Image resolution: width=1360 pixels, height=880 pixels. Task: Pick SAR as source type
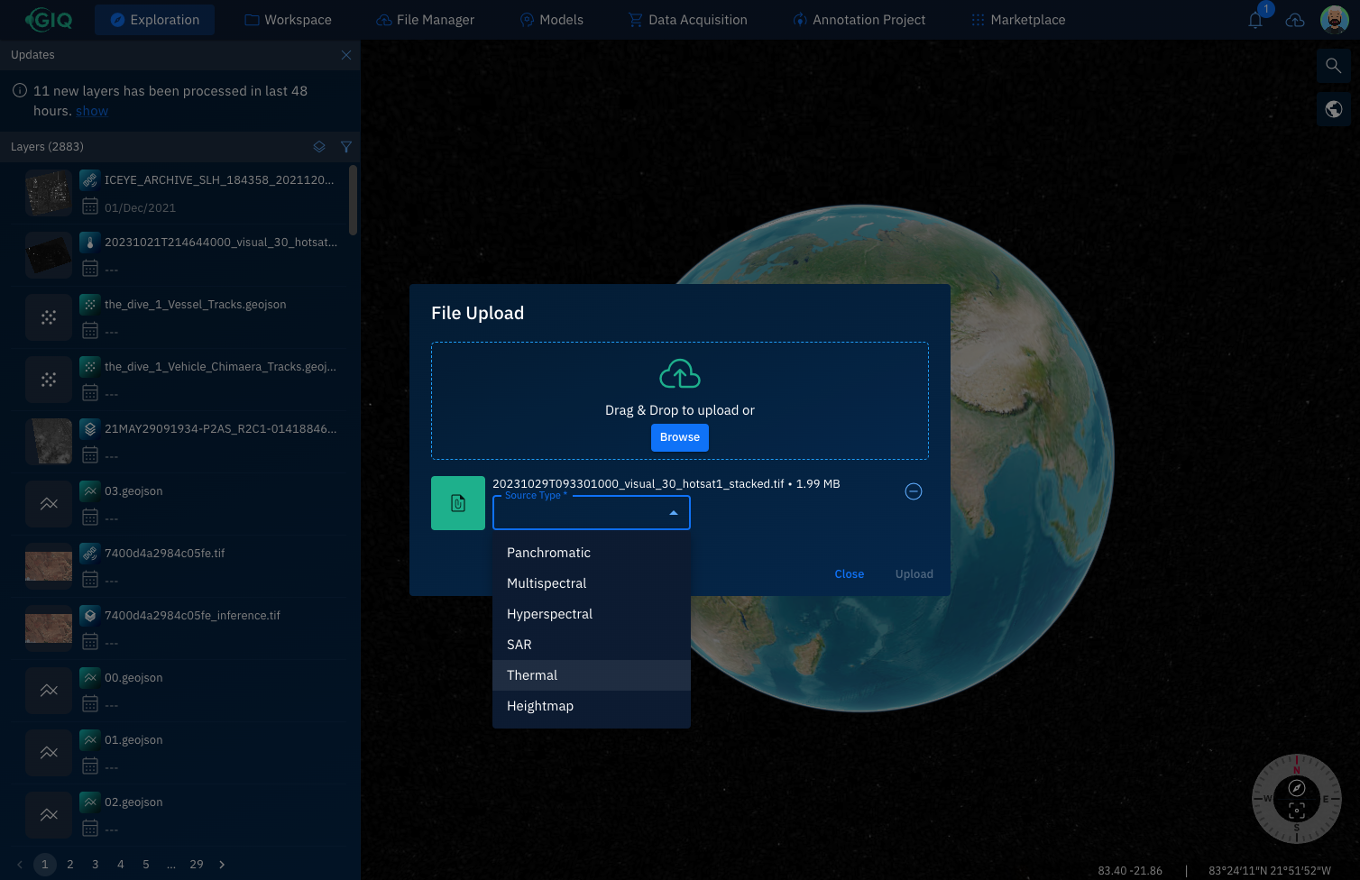pos(592,645)
